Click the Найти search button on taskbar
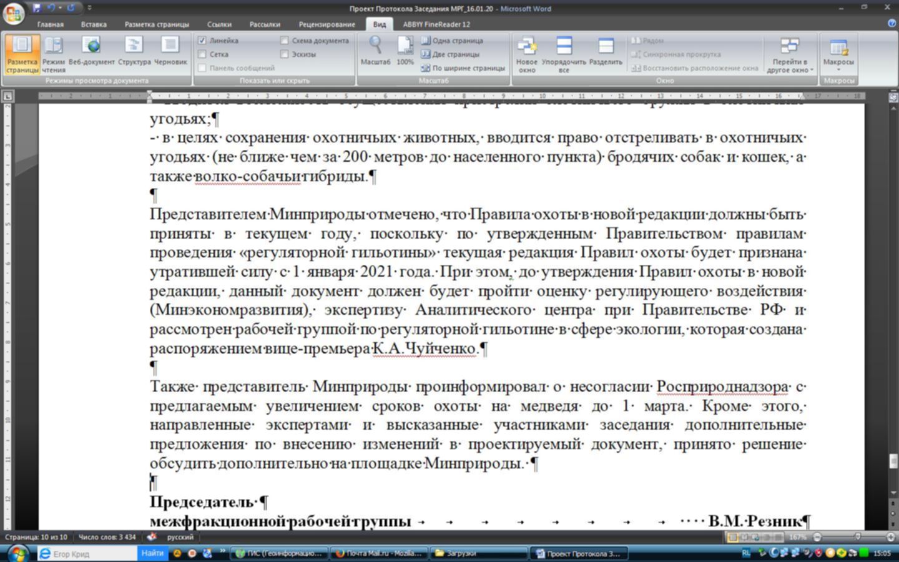This screenshot has width=899, height=562. [152, 553]
